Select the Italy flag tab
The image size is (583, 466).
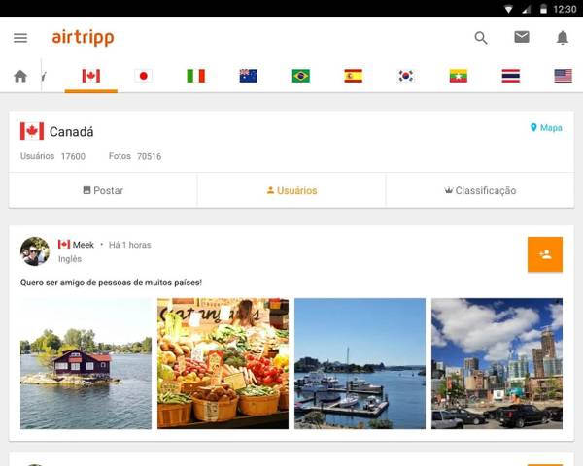196,76
